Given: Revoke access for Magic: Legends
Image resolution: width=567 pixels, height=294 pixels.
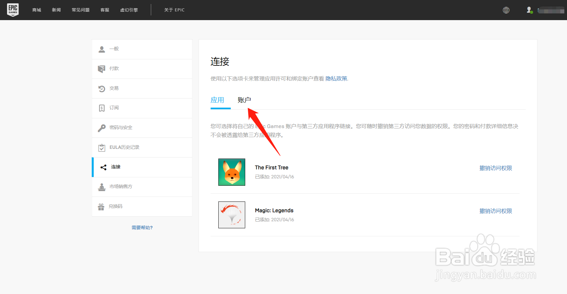Looking at the screenshot, I should click(496, 211).
